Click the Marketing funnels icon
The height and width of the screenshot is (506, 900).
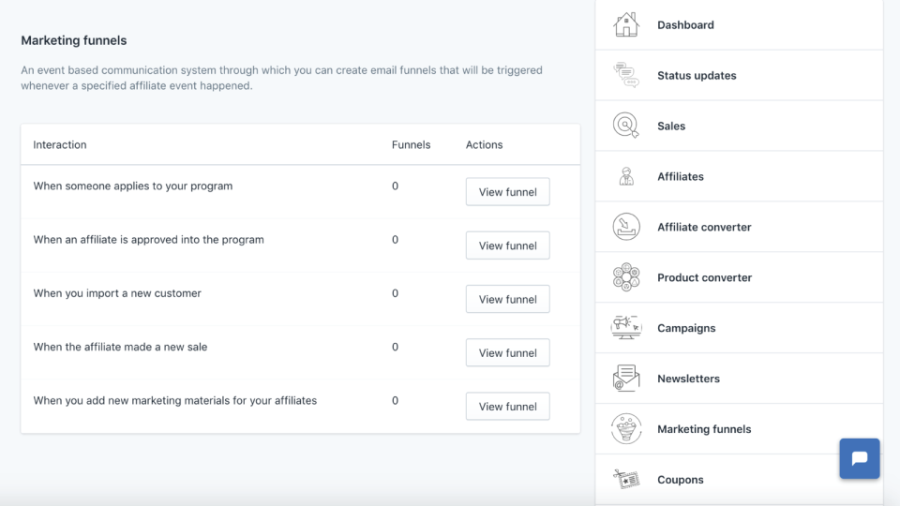click(626, 429)
